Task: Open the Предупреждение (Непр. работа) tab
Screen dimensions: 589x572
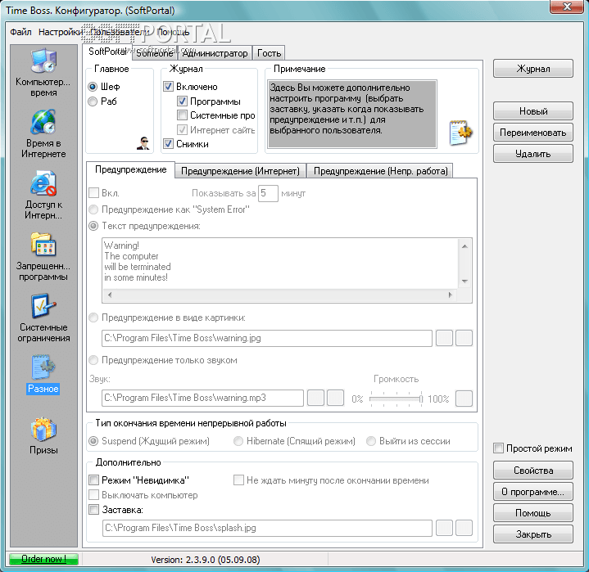Action: click(x=380, y=171)
